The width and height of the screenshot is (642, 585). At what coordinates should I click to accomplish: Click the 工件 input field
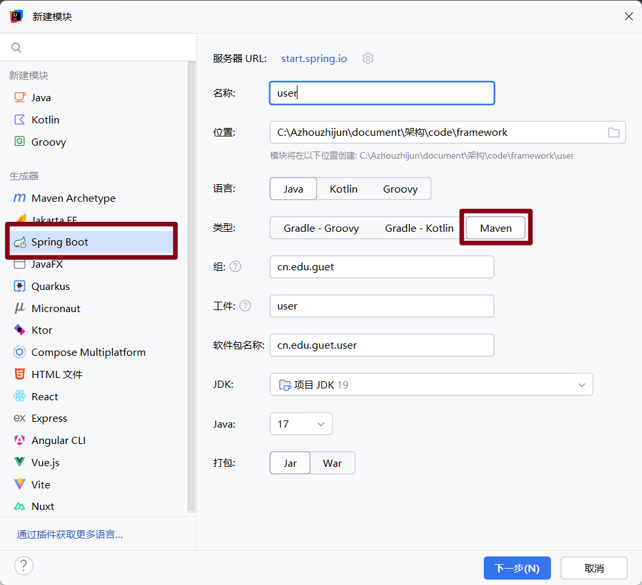pyautogui.click(x=382, y=306)
